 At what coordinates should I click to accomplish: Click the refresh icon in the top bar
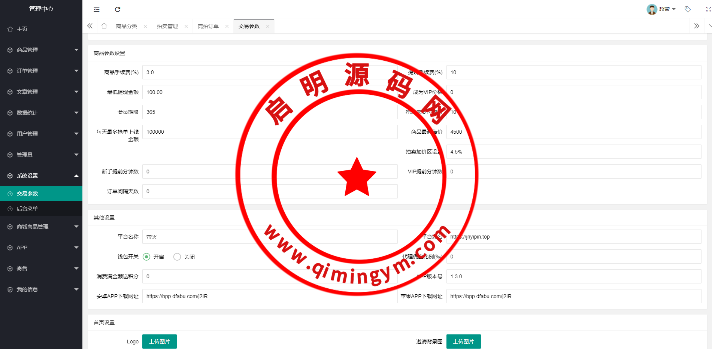point(118,9)
